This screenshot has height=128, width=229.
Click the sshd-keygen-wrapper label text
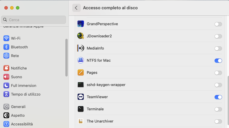pos(106,85)
